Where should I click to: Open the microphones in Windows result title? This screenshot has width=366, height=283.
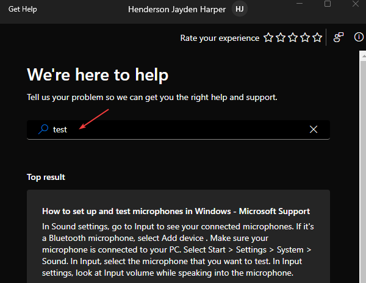pyautogui.click(x=176, y=211)
